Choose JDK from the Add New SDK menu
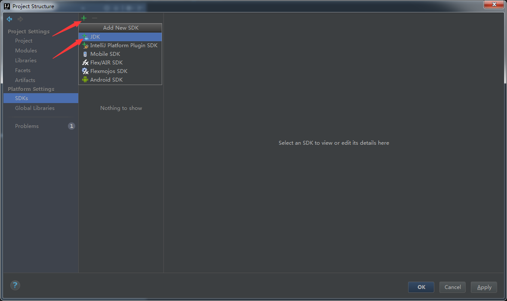 click(120, 37)
